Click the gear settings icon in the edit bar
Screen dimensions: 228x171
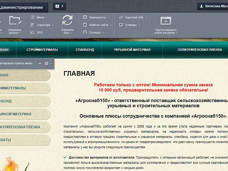[x=46, y=63]
